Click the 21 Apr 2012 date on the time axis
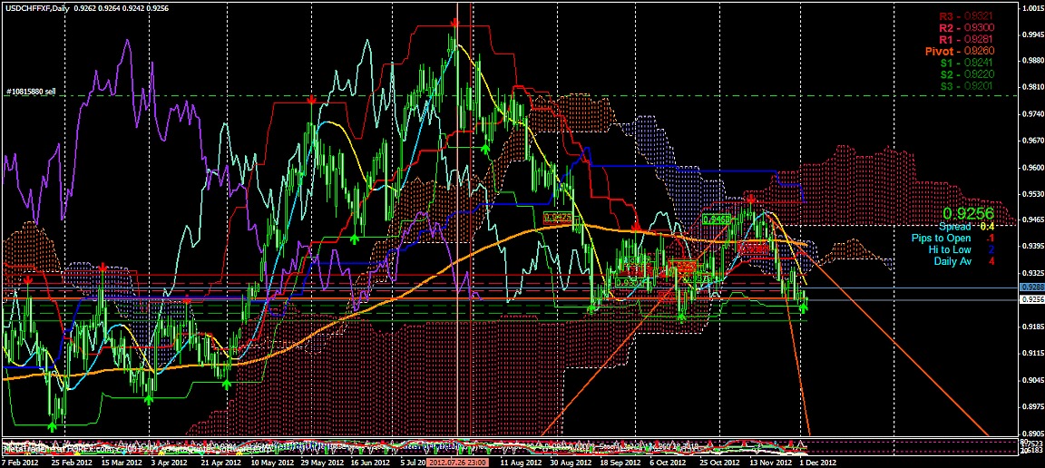 coord(220,462)
